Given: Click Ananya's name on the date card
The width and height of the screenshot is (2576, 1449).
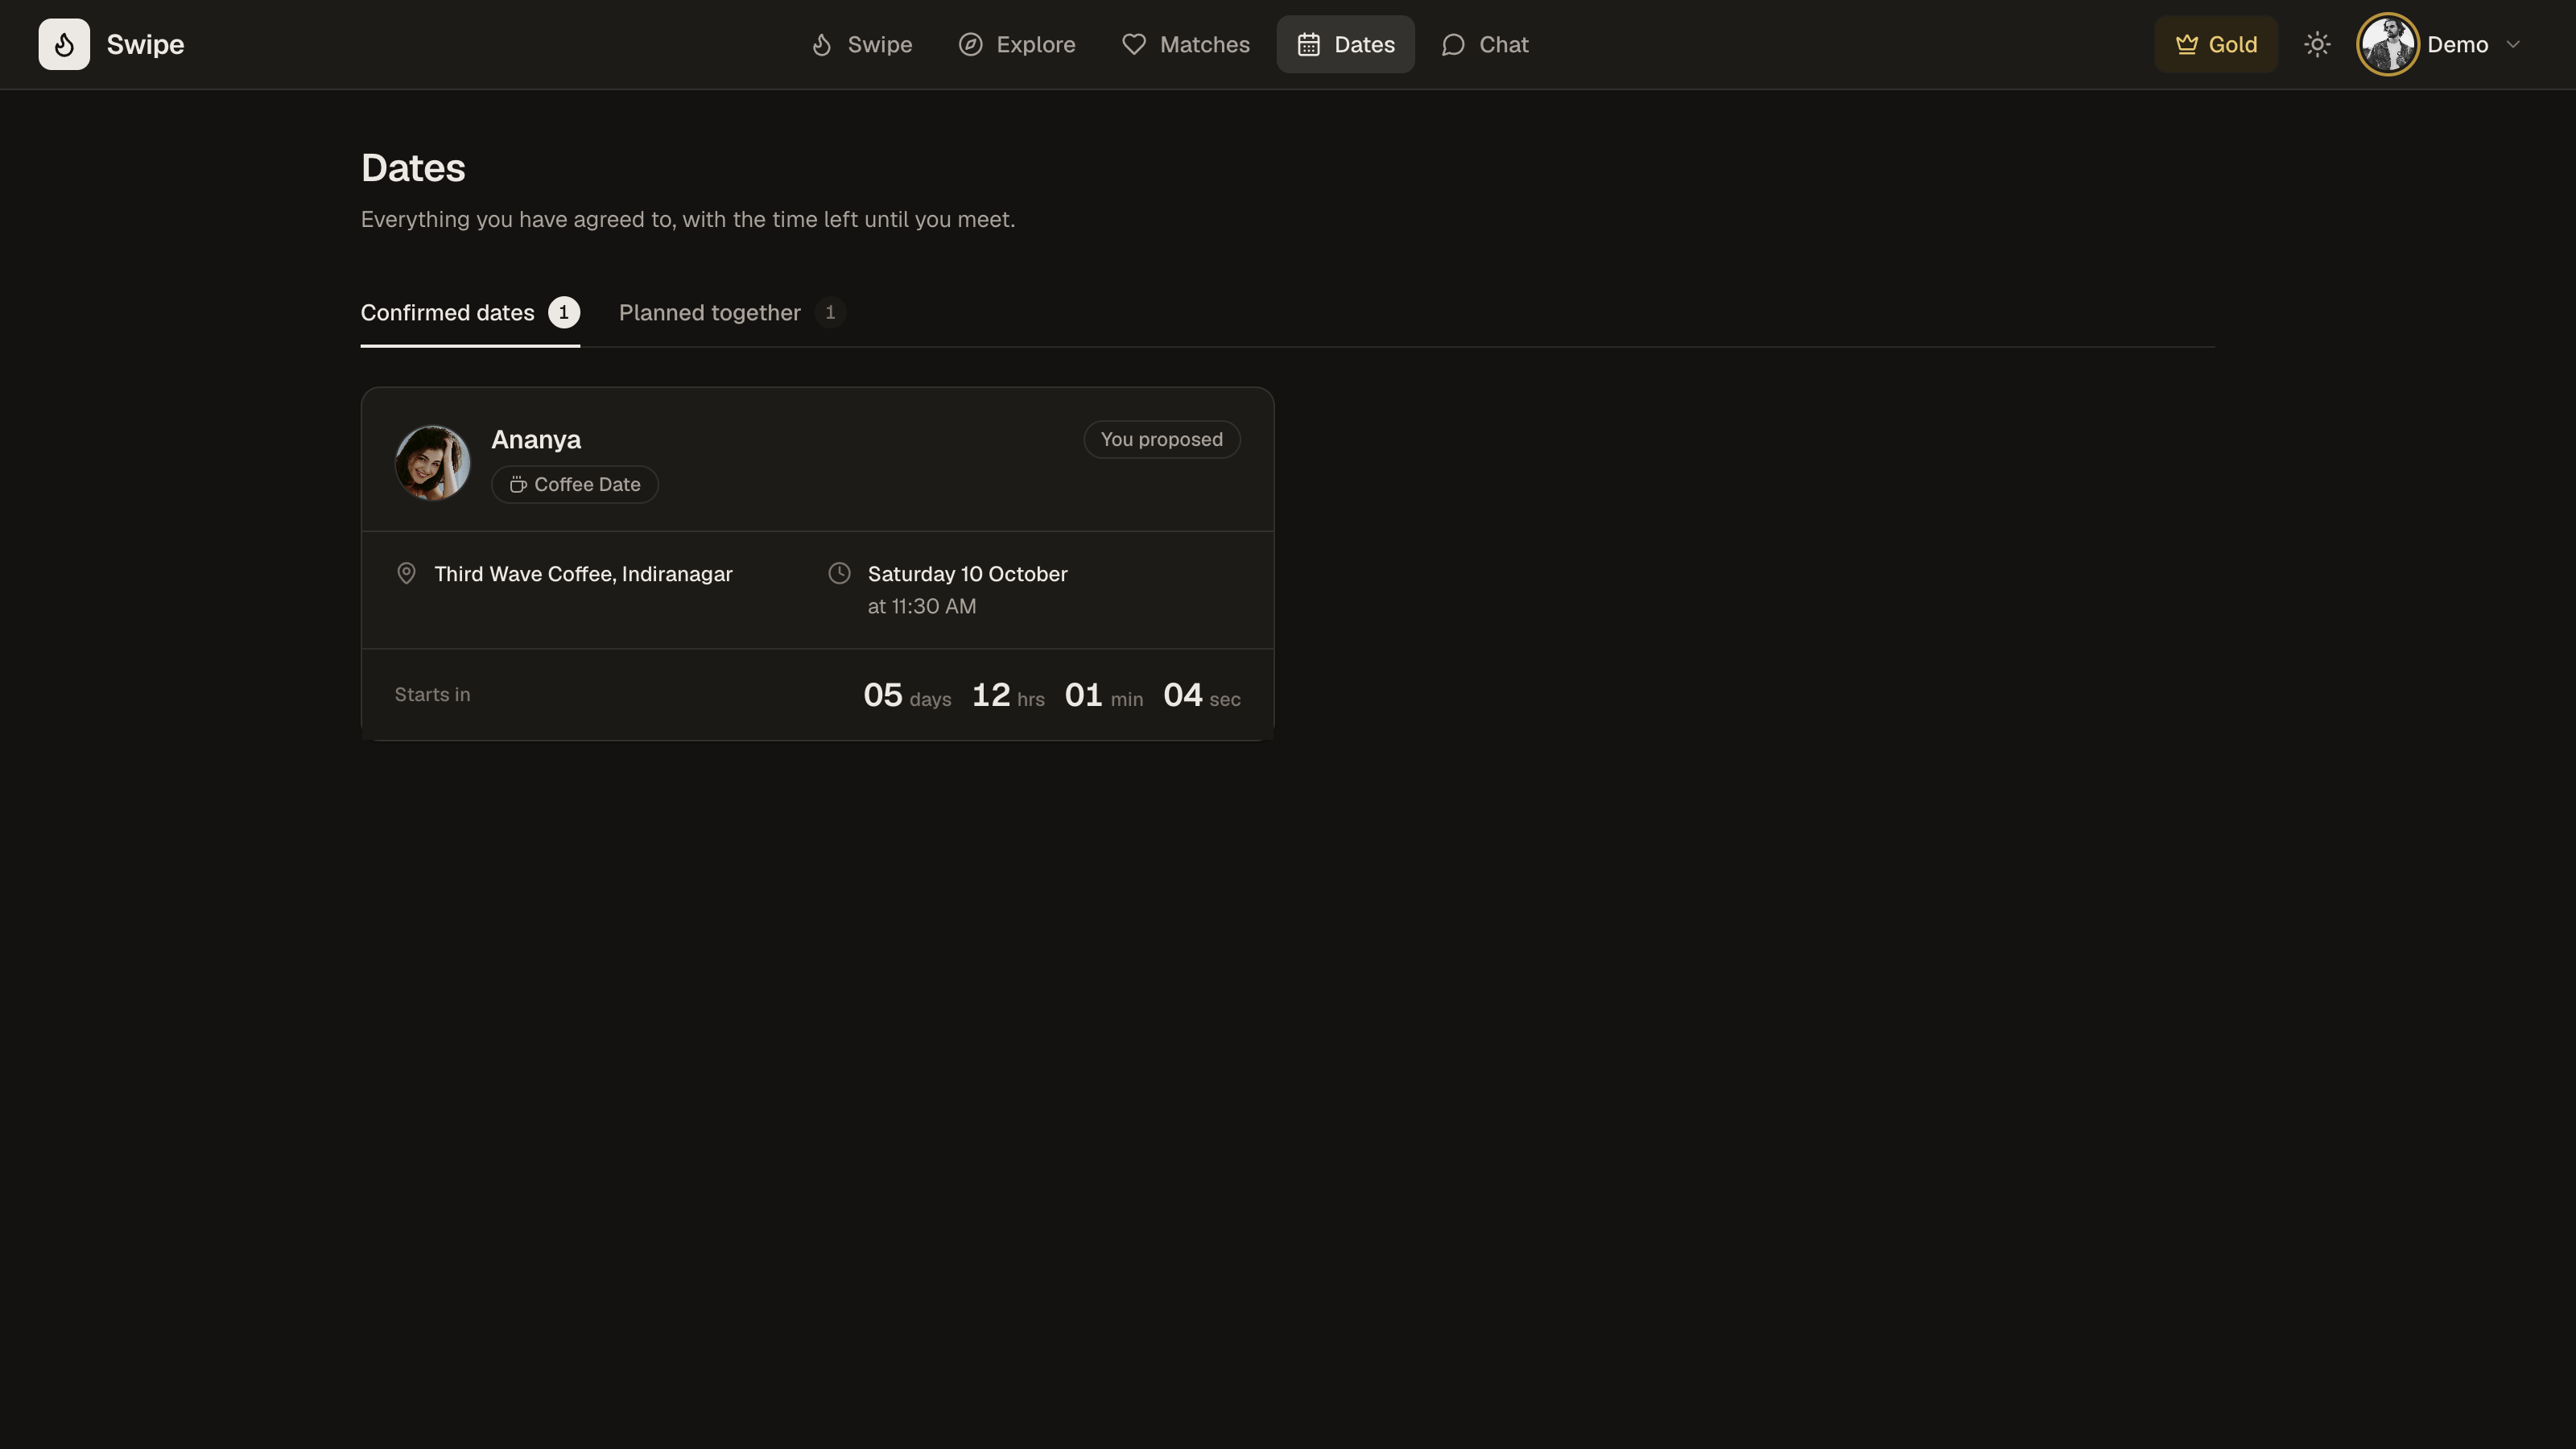Looking at the screenshot, I should click(536, 440).
